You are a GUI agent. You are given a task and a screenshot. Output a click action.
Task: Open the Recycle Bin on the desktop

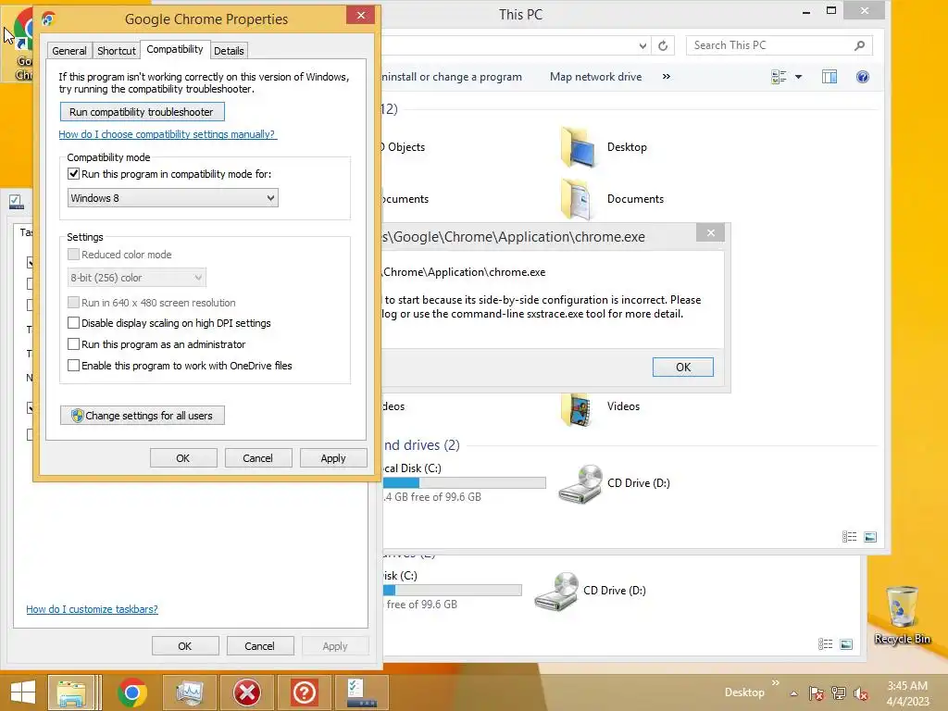click(x=902, y=615)
